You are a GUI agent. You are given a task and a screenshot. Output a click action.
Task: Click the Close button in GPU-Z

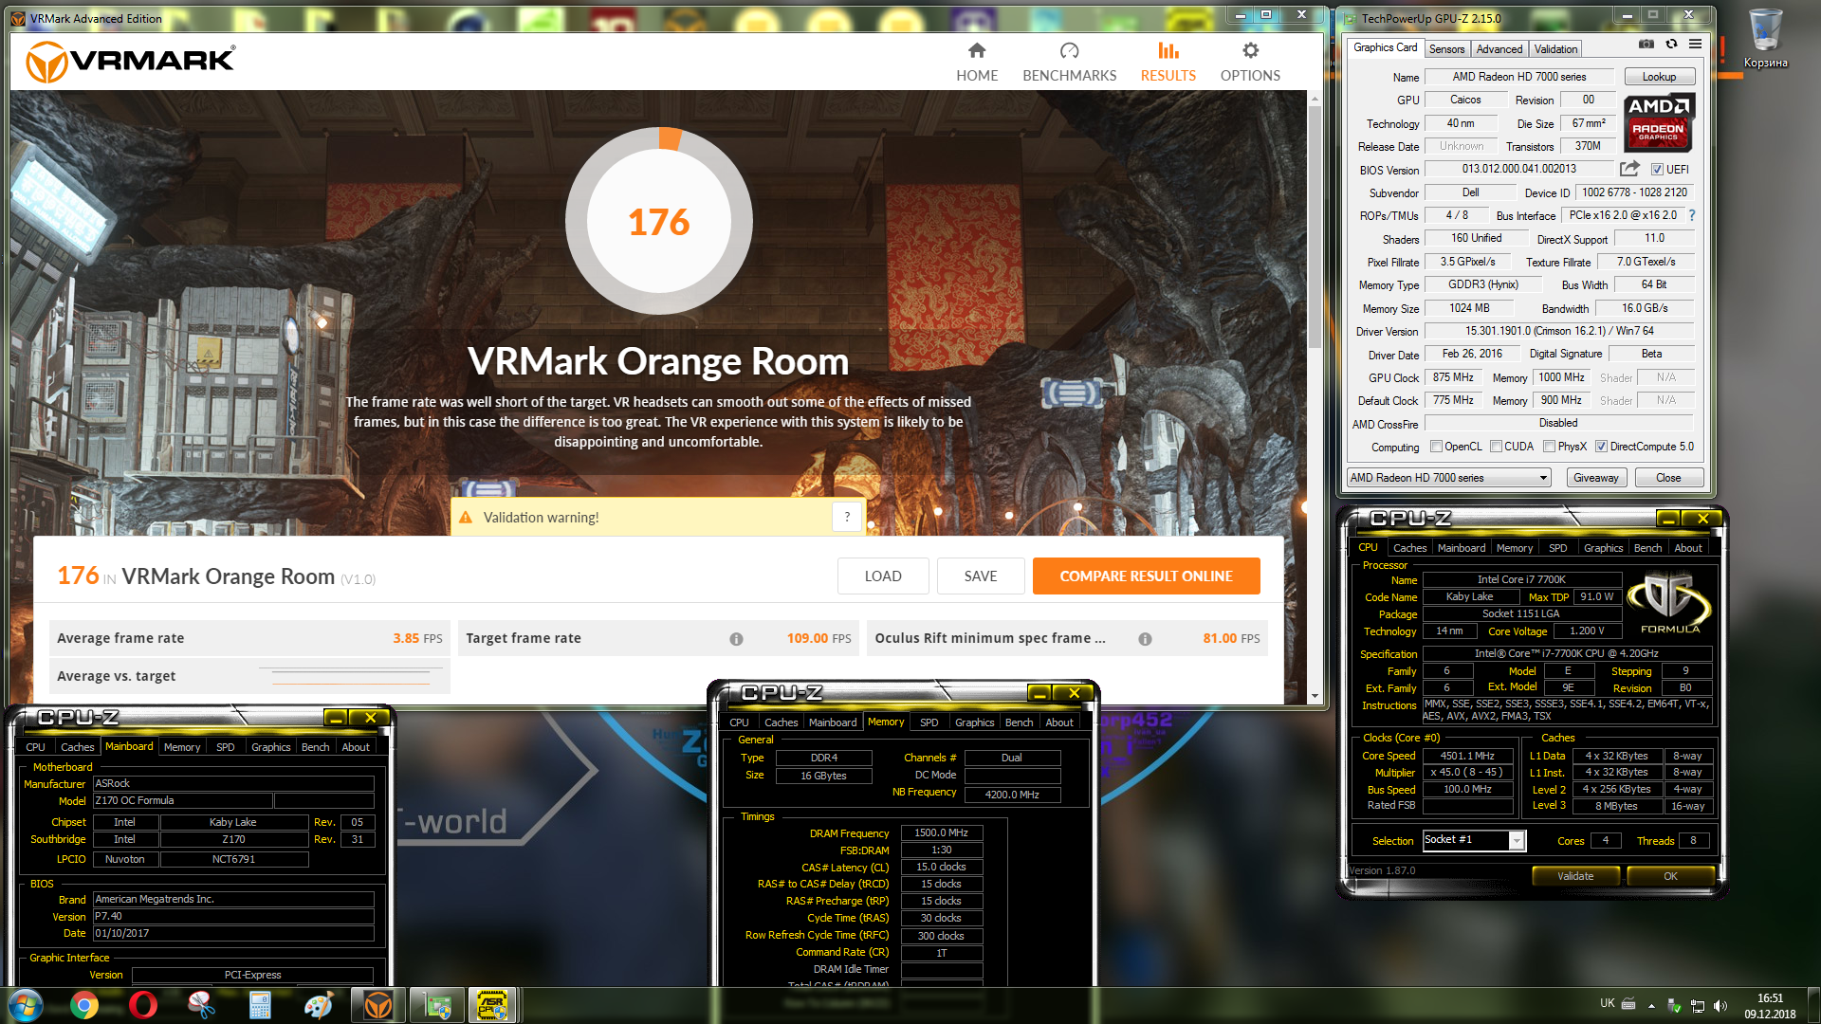click(x=1668, y=478)
